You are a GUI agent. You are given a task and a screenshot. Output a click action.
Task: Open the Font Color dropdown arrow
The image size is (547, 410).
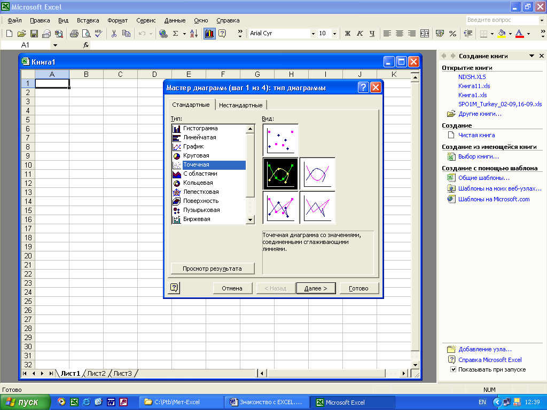pos(528,34)
